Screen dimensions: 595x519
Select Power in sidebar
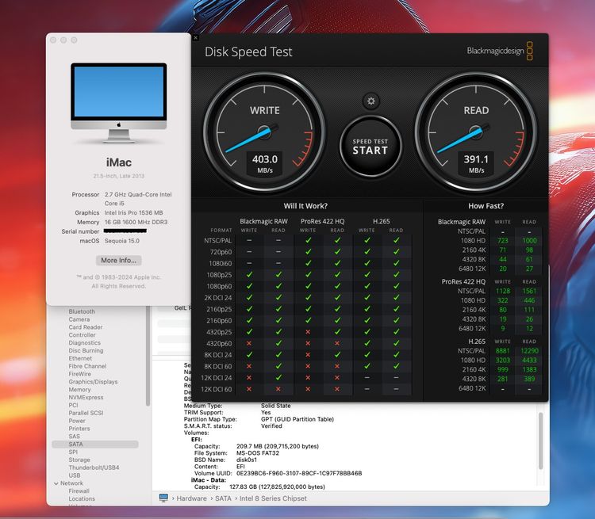(x=77, y=421)
